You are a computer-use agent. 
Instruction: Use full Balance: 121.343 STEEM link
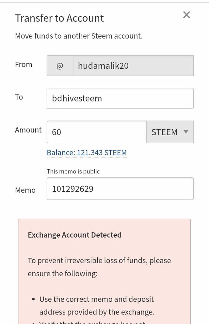pos(87,153)
